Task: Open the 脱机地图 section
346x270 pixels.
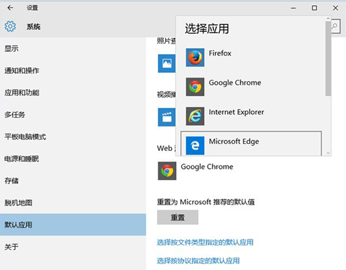Action: pos(73,202)
